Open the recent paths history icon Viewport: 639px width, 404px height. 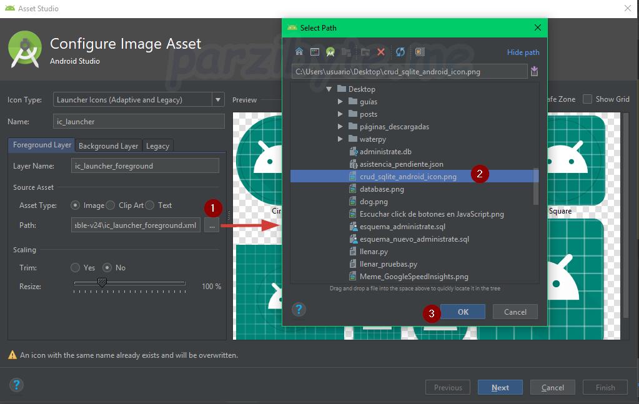point(534,72)
